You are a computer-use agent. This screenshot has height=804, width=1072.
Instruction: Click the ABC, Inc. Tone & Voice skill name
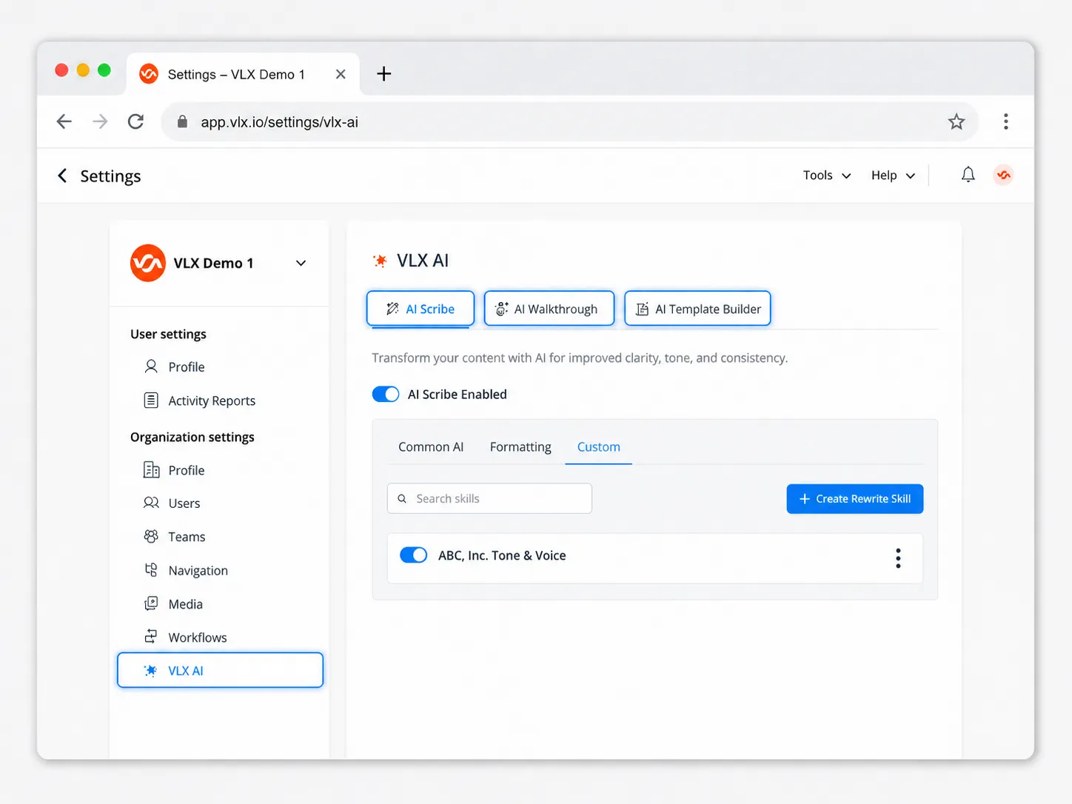point(502,555)
